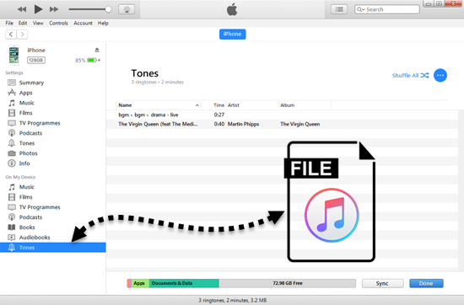Toggle the list view button
The image size is (464, 305).
click(339, 9)
